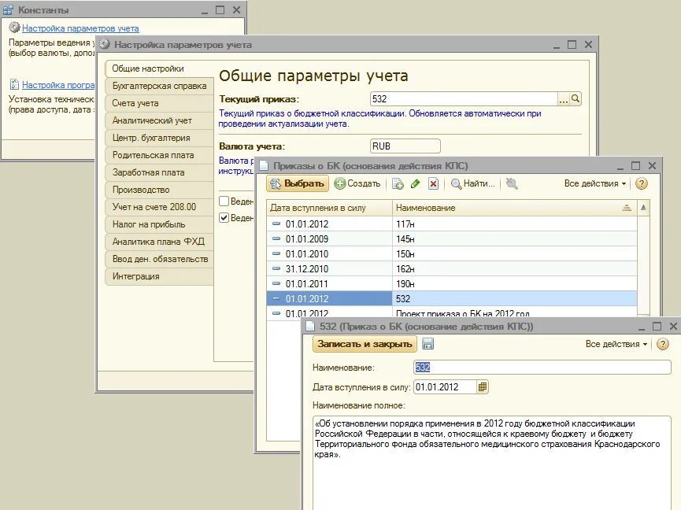Screen dimensions: 681x510
Task: Select Бухгалтерская справка tab
Action: [159, 86]
